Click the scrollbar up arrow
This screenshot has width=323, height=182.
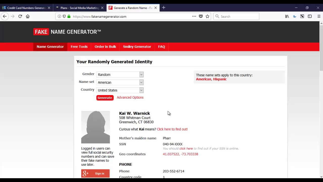321,24
